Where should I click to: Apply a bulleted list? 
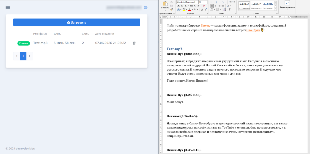point(212,2)
